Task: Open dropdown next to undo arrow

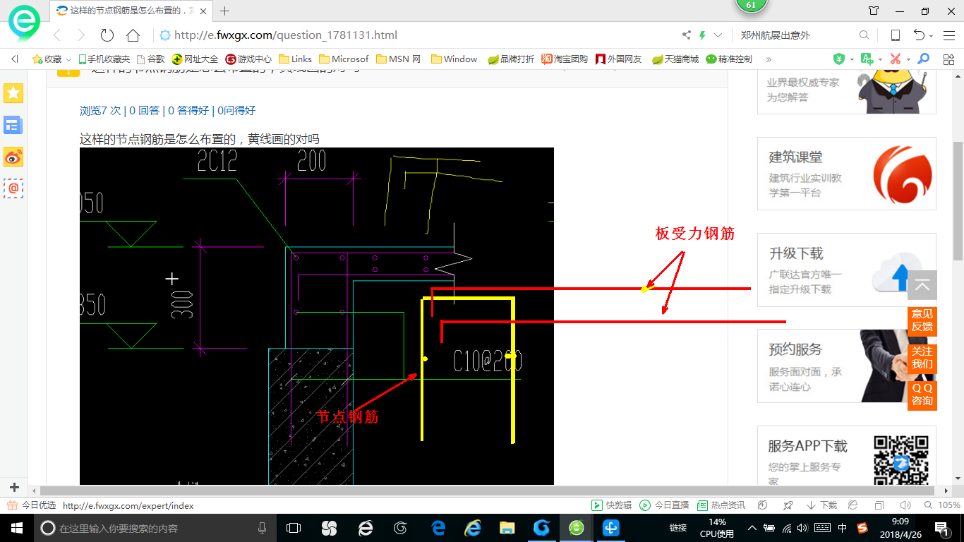Action: pyautogui.click(x=932, y=36)
